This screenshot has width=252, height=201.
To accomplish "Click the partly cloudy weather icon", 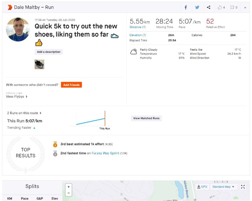I will coord(133,52).
